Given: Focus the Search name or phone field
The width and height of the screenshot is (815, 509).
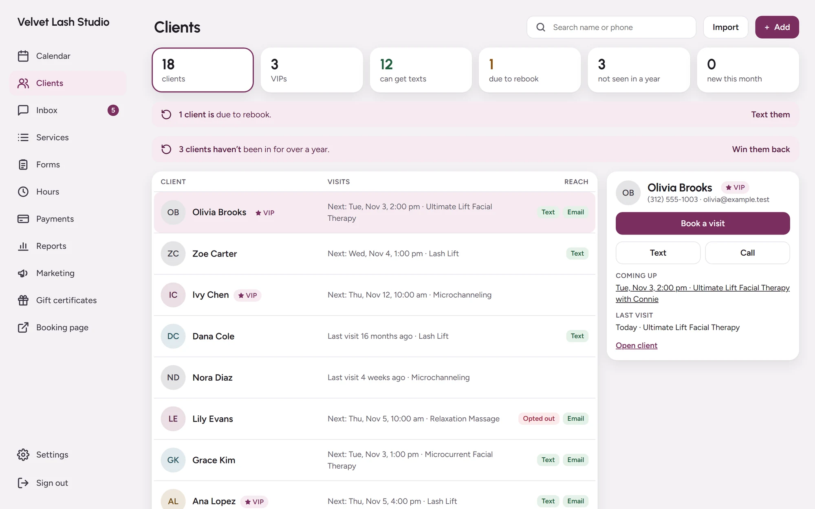Looking at the screenshot, I should point(611,27).
